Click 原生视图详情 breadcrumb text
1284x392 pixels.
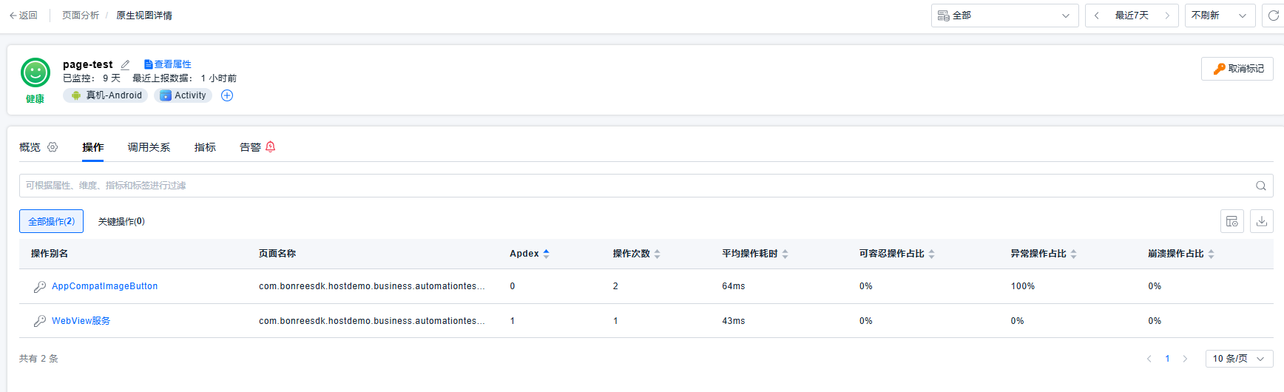click(x=144, y=16)
